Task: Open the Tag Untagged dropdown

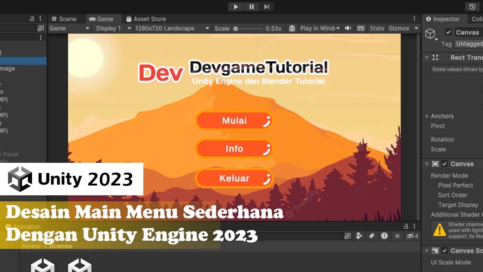Action: click(469, 44)
